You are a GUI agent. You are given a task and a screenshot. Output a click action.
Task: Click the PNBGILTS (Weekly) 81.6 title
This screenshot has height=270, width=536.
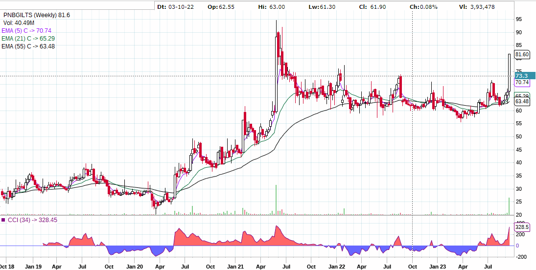pyautogui.click(x=37, y=15)
